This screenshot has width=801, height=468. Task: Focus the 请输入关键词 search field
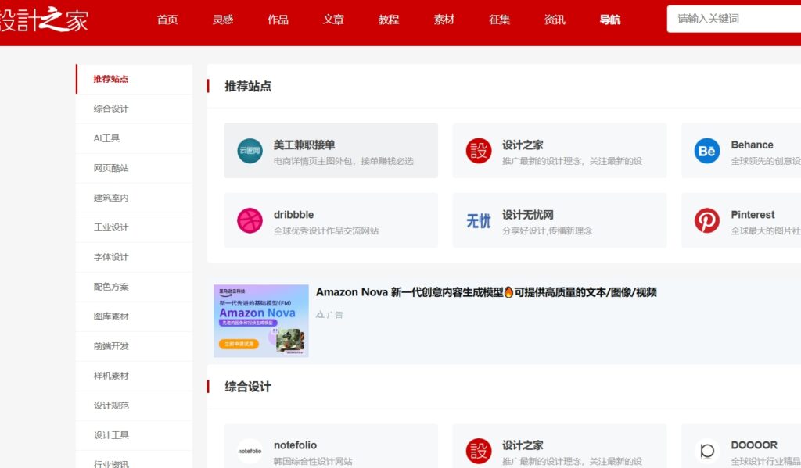[x=734, y=19]
